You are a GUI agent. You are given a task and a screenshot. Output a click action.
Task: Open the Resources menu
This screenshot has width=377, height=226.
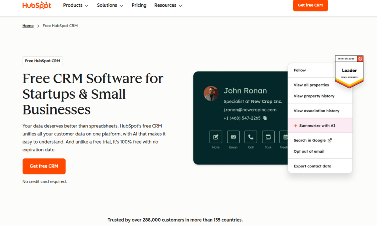click(x=168, y=5)
